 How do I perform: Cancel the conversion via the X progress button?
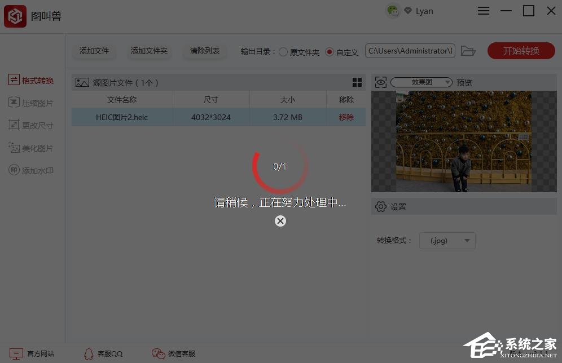(x=280, y=221)
